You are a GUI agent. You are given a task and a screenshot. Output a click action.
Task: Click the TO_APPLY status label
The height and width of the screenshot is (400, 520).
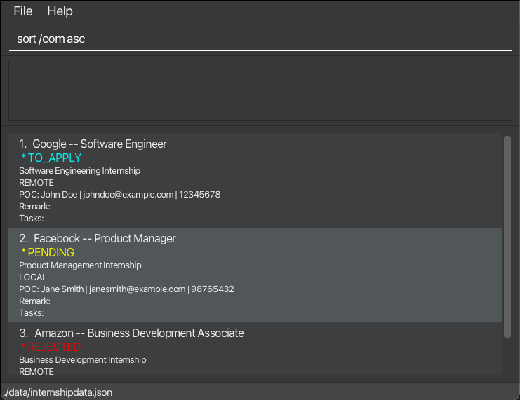(x=51, y=158)
